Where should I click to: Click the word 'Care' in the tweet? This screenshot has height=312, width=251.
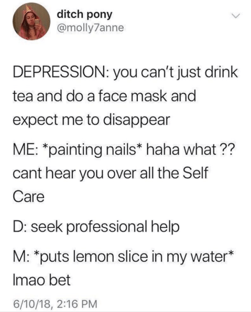tap(28, 197)
